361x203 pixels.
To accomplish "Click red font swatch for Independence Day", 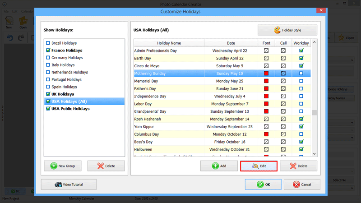I will click(x=266, y=96).
